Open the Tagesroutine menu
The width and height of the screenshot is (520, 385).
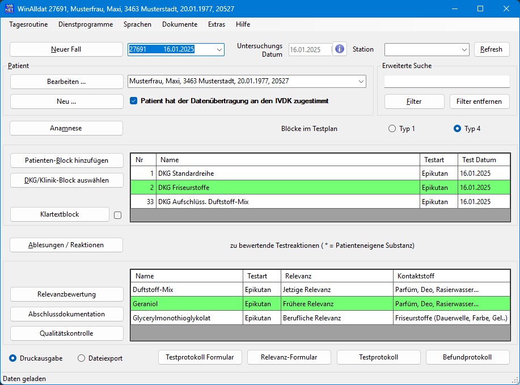(28, 24)
